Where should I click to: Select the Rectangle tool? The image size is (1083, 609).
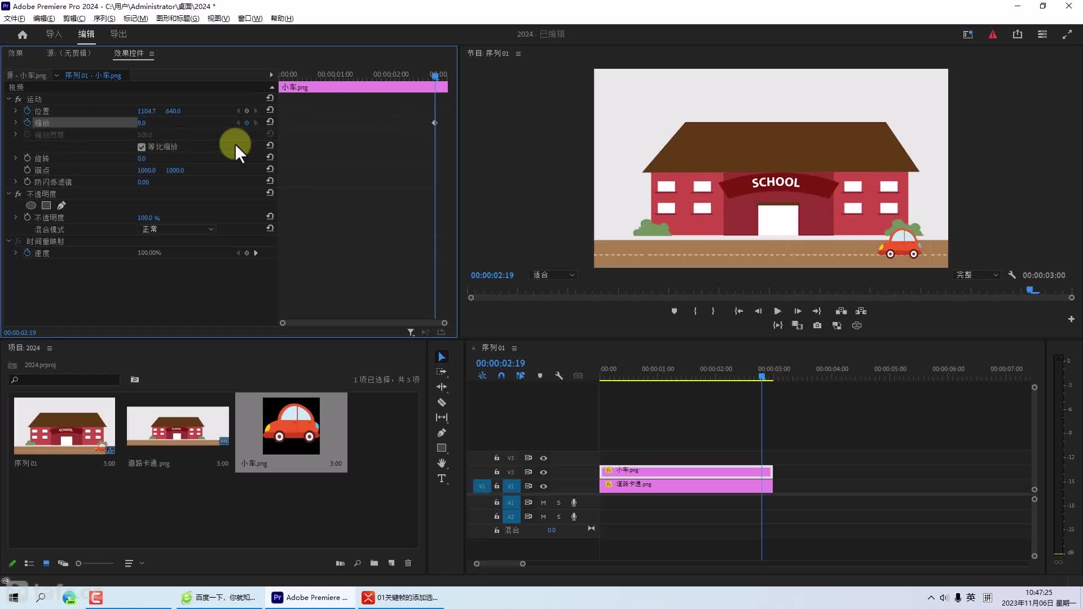442,448
